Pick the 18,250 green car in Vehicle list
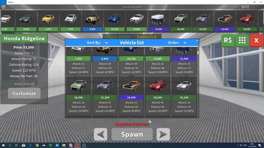 pos(78,95)
